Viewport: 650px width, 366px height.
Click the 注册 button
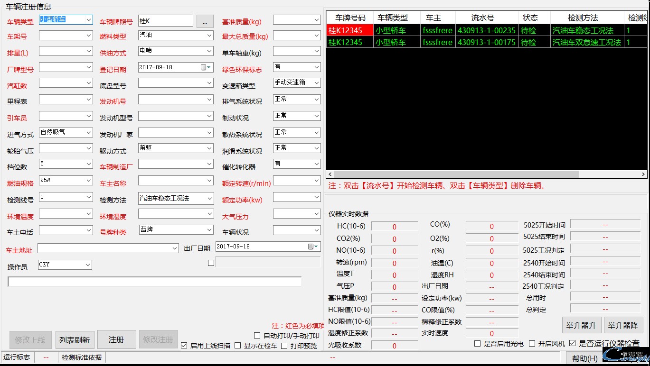pos(116,339)
